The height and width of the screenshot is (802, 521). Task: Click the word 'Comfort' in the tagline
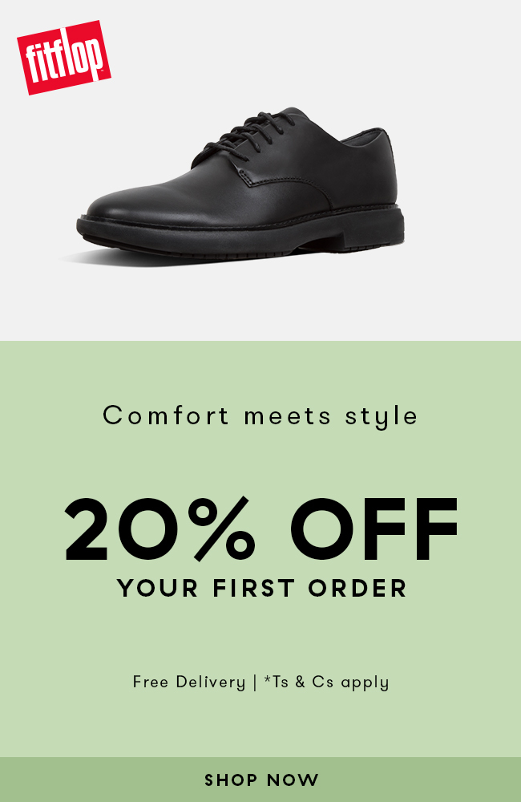[166, 415]
